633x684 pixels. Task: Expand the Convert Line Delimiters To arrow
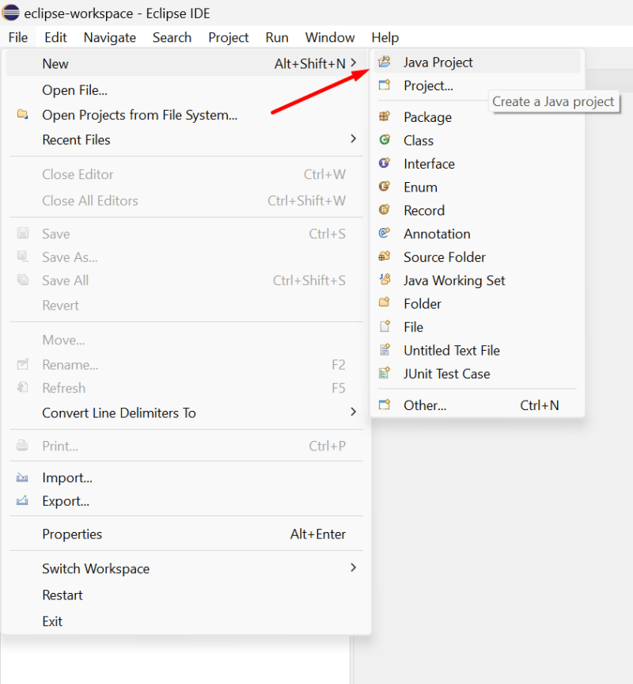353,412
